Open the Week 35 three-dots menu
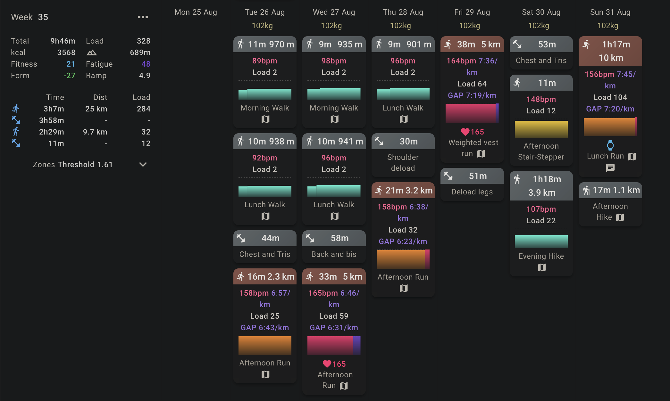The height and width of the screenshot is (401, 670). pos(143,17)
